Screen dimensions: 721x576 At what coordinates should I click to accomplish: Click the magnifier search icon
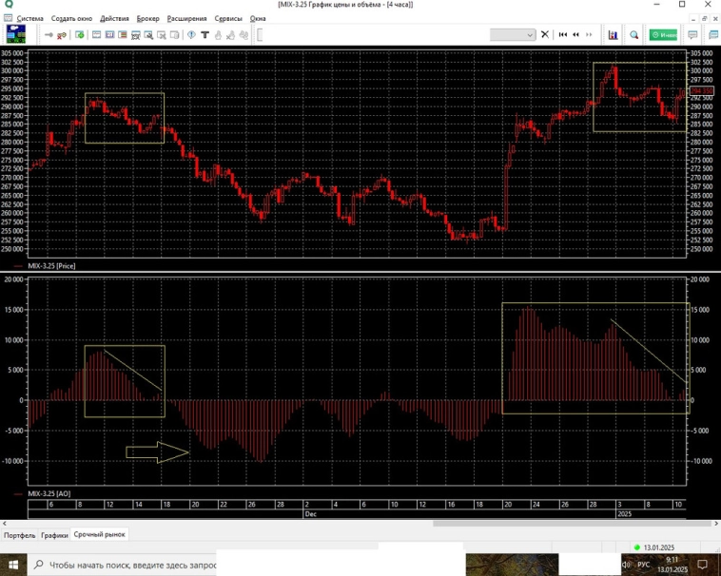point(634,35)
